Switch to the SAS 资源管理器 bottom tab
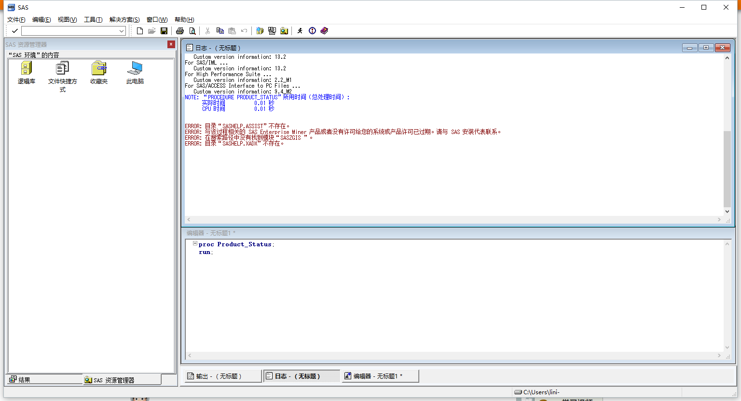Screen dimensions: 741x401 tap(122, 380)
